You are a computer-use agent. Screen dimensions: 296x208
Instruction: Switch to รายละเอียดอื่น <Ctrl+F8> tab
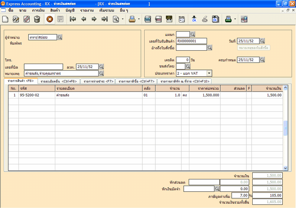click(x=59, y=81)
